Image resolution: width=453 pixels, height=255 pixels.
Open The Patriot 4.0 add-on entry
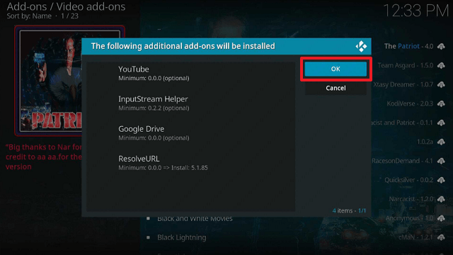[408, 46]
